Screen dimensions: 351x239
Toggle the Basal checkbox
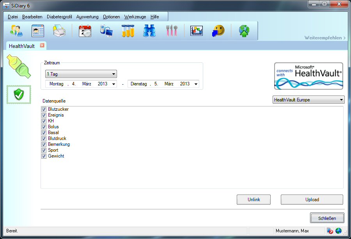click(x=44, y=133)
